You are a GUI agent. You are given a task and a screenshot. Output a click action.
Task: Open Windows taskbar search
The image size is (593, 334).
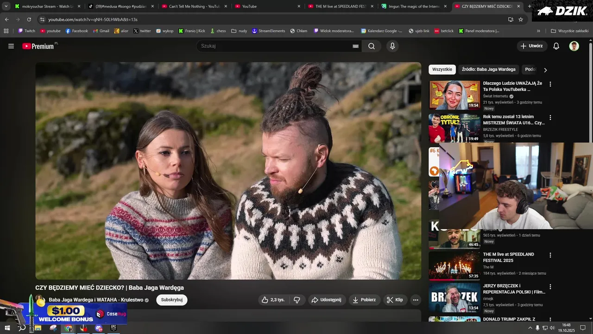click(22, 328)
